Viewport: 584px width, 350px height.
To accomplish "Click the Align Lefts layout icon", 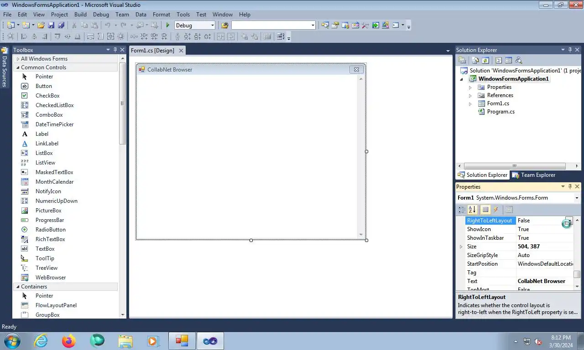I will 24,36.
